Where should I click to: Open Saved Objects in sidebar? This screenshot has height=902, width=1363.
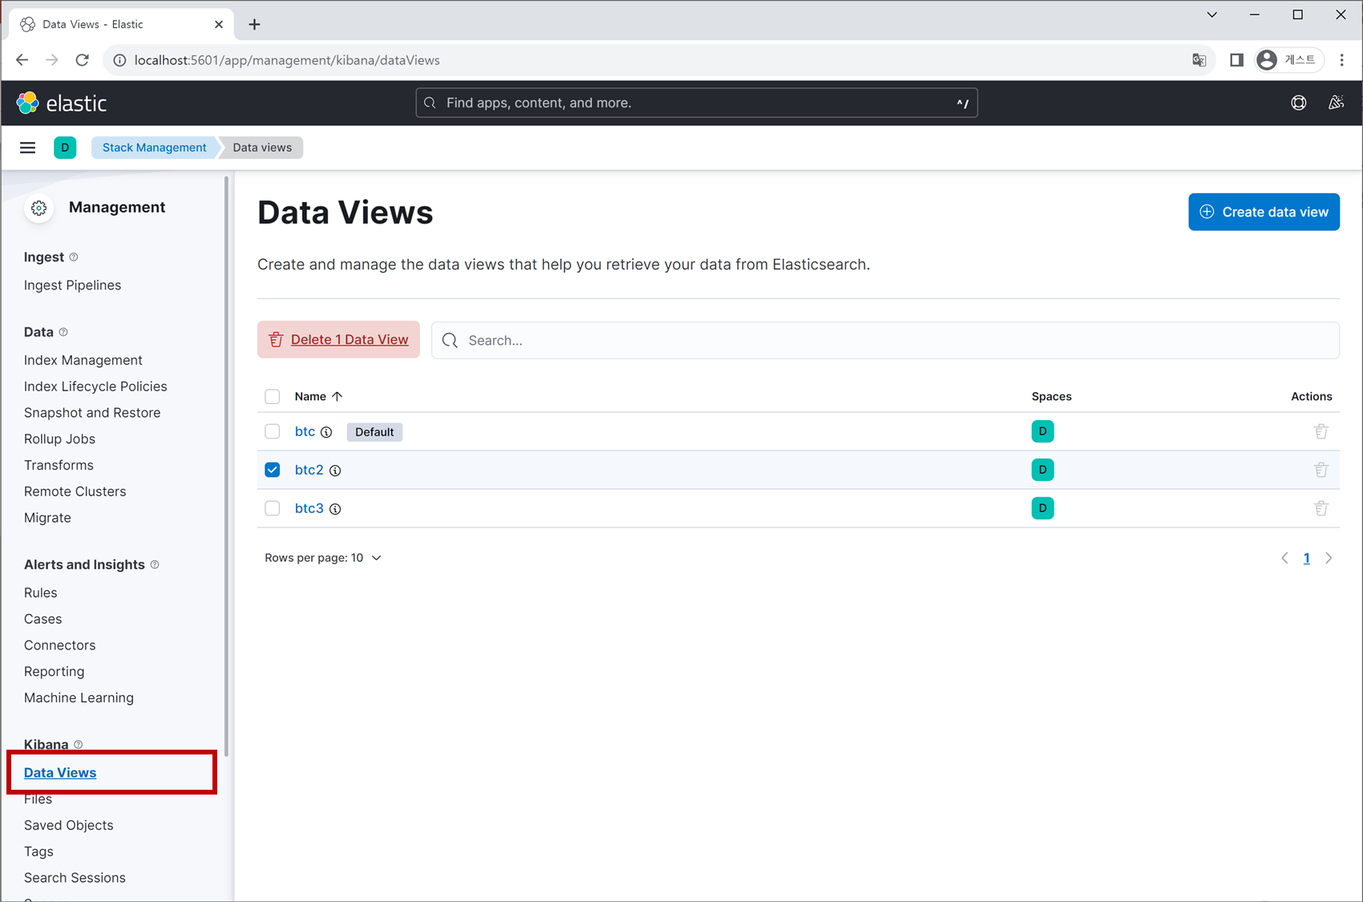pos(68,826)
